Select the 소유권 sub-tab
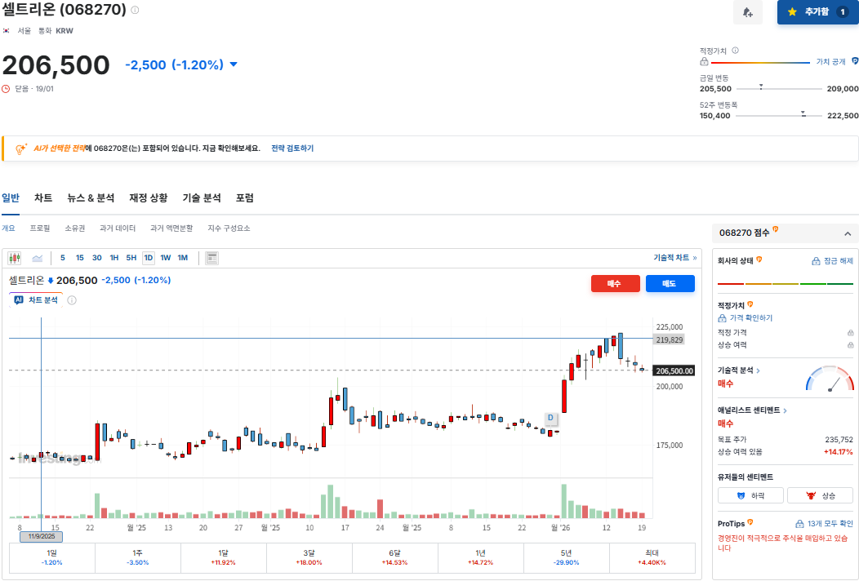This screenshot has height=581, width=859. (75, 228)
